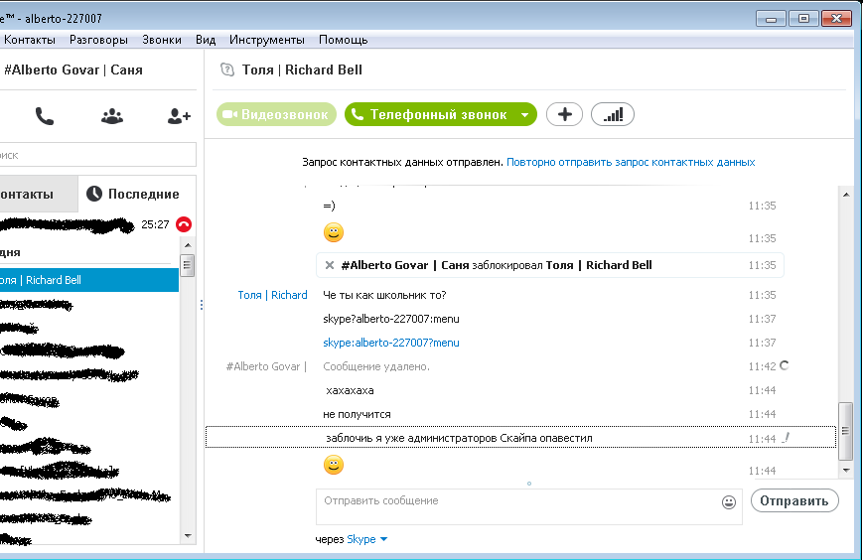This screenshot has height=560, width=863.
Task: Click the Толя | Richard Bell conversation header
Action: pyautogui.click(x=302, y=70)
